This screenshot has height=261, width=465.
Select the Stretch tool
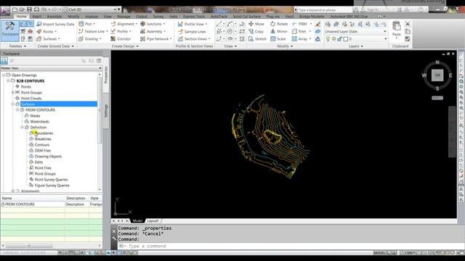257,38
